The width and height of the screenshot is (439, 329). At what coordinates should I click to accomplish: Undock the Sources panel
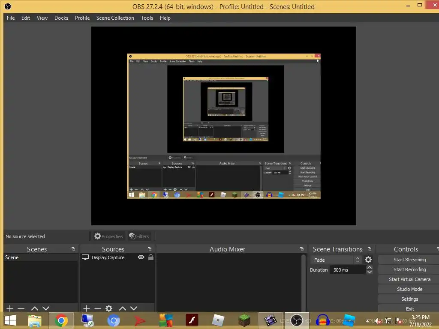pos(150,249)
